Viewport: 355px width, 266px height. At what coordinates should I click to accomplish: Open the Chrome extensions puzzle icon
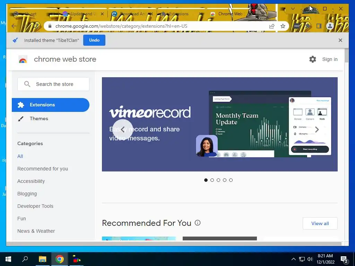[308, 26]
